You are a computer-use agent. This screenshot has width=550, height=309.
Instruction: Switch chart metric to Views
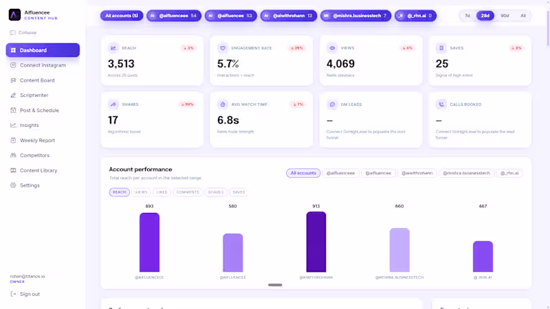[x=141, y=192]
